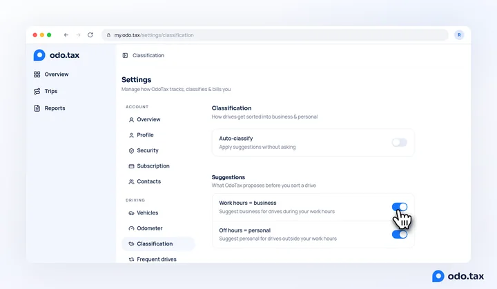Open the R user avatar
497x289 pixels.
459,35
